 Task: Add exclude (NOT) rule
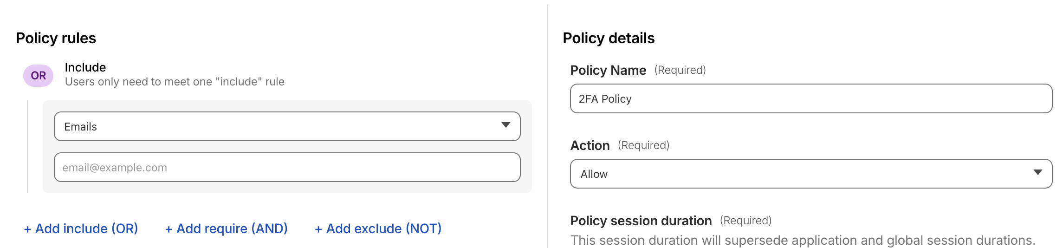pyautogui.click(x=384, y=228)
